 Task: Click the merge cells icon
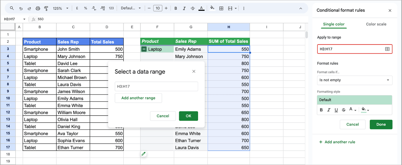[230, 8]
